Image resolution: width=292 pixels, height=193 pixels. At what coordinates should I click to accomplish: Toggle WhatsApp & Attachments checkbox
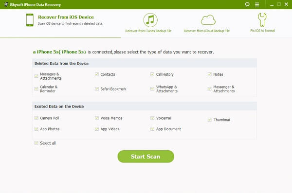152,89
